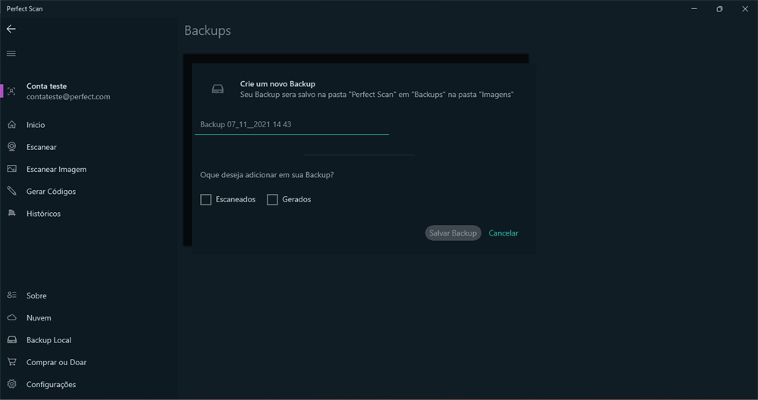Restore down the Perfect Scan window
Viewport: 758px width, 400px height.
(x=720, y=8)
